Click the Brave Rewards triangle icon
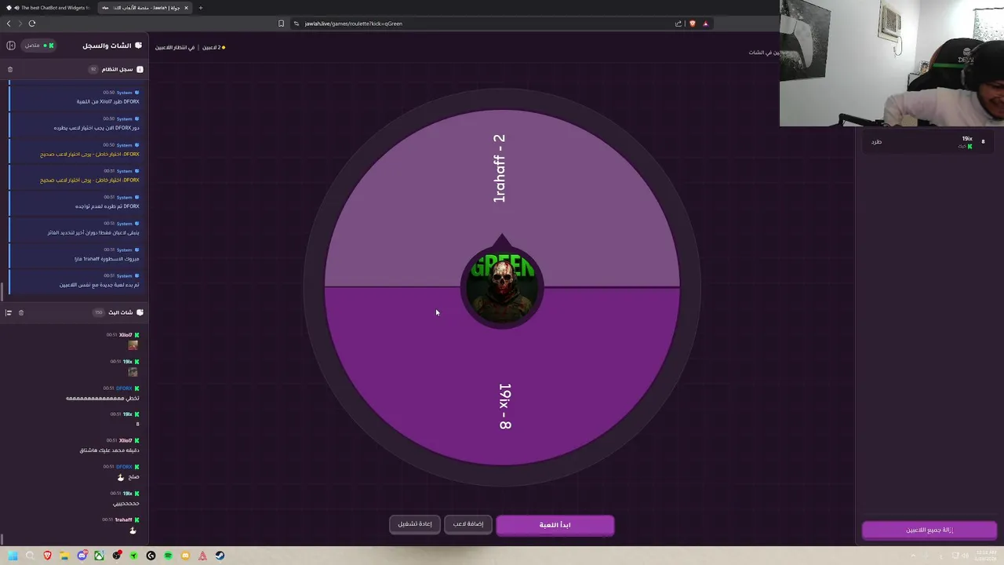1004x565 pixels. 705,24
